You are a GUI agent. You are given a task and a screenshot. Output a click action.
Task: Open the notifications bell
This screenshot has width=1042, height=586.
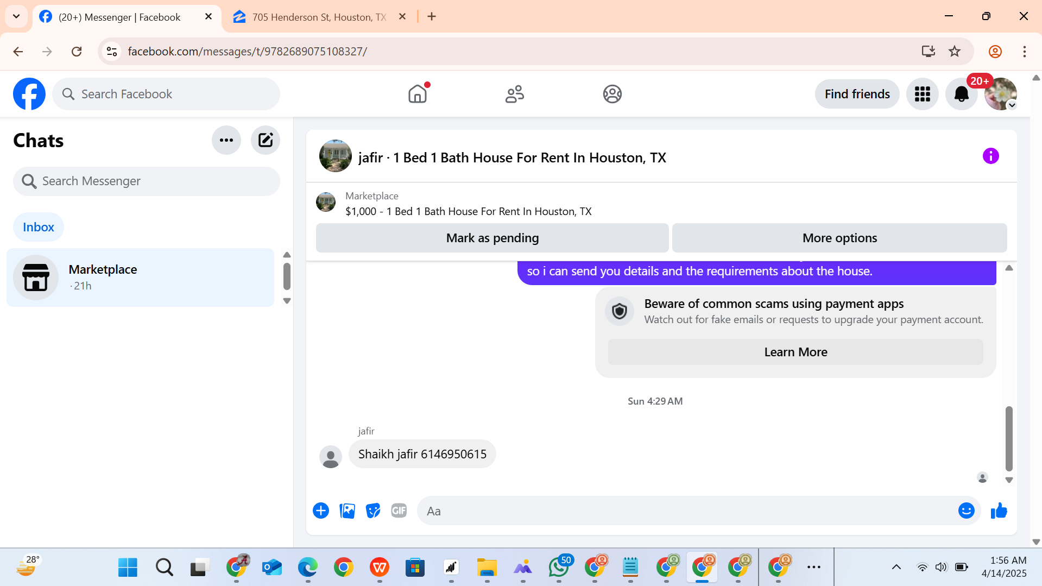(961, 94)
